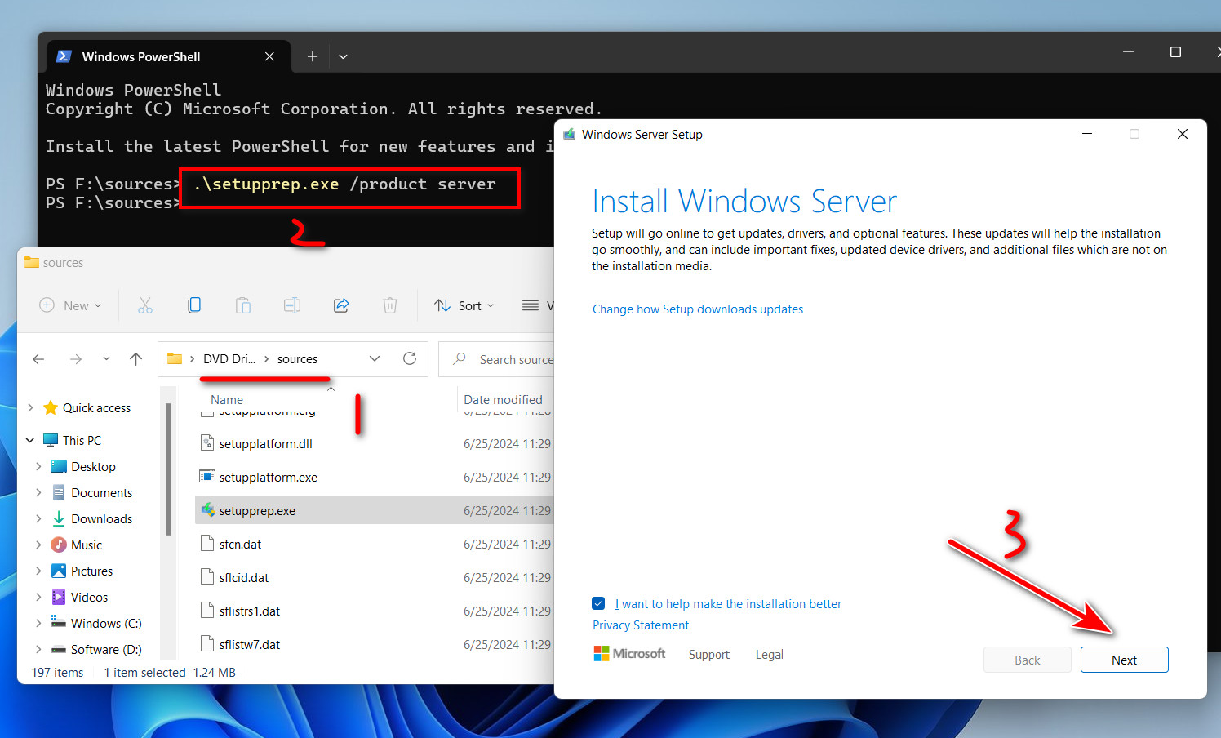The image size is (1221, 738).
Task: Click the Rename icon in Explorer toolbar
Action: tap(292, 305)
